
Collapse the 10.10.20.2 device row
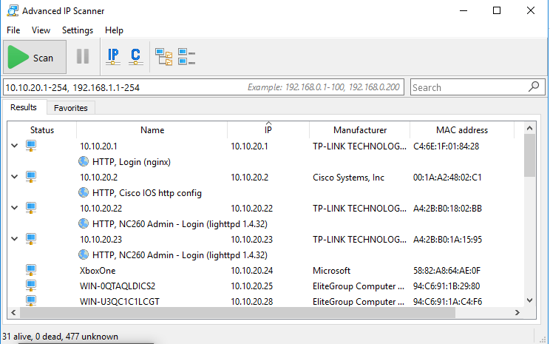point(14,177)
